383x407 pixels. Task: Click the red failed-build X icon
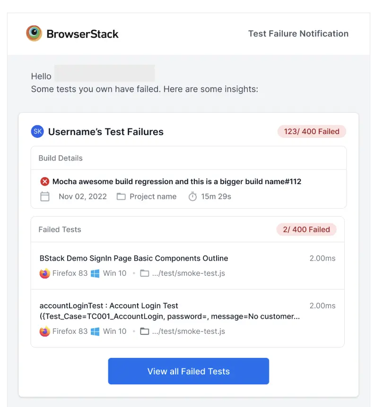click(x=45, y=182)
